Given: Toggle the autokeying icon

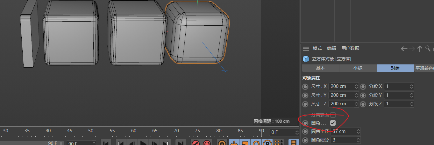Looking at the screenshot, I should pyautogui.click(x=207, y=143).
